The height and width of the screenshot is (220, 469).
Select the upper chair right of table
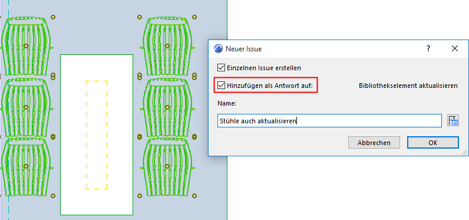click(167, 46)
